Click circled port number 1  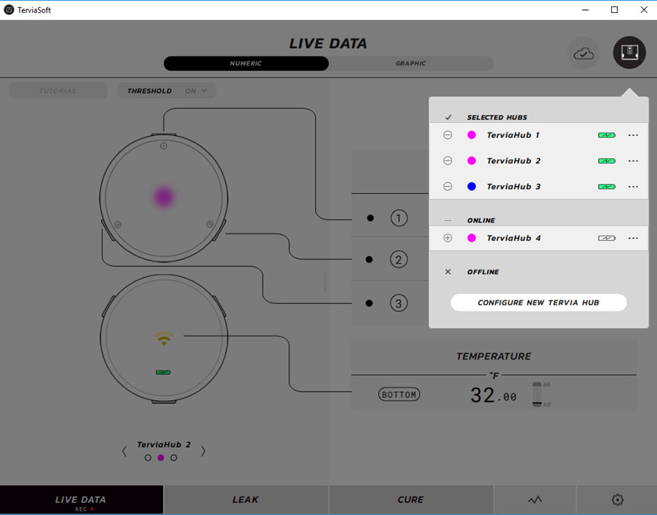click(x=399, y=218)
